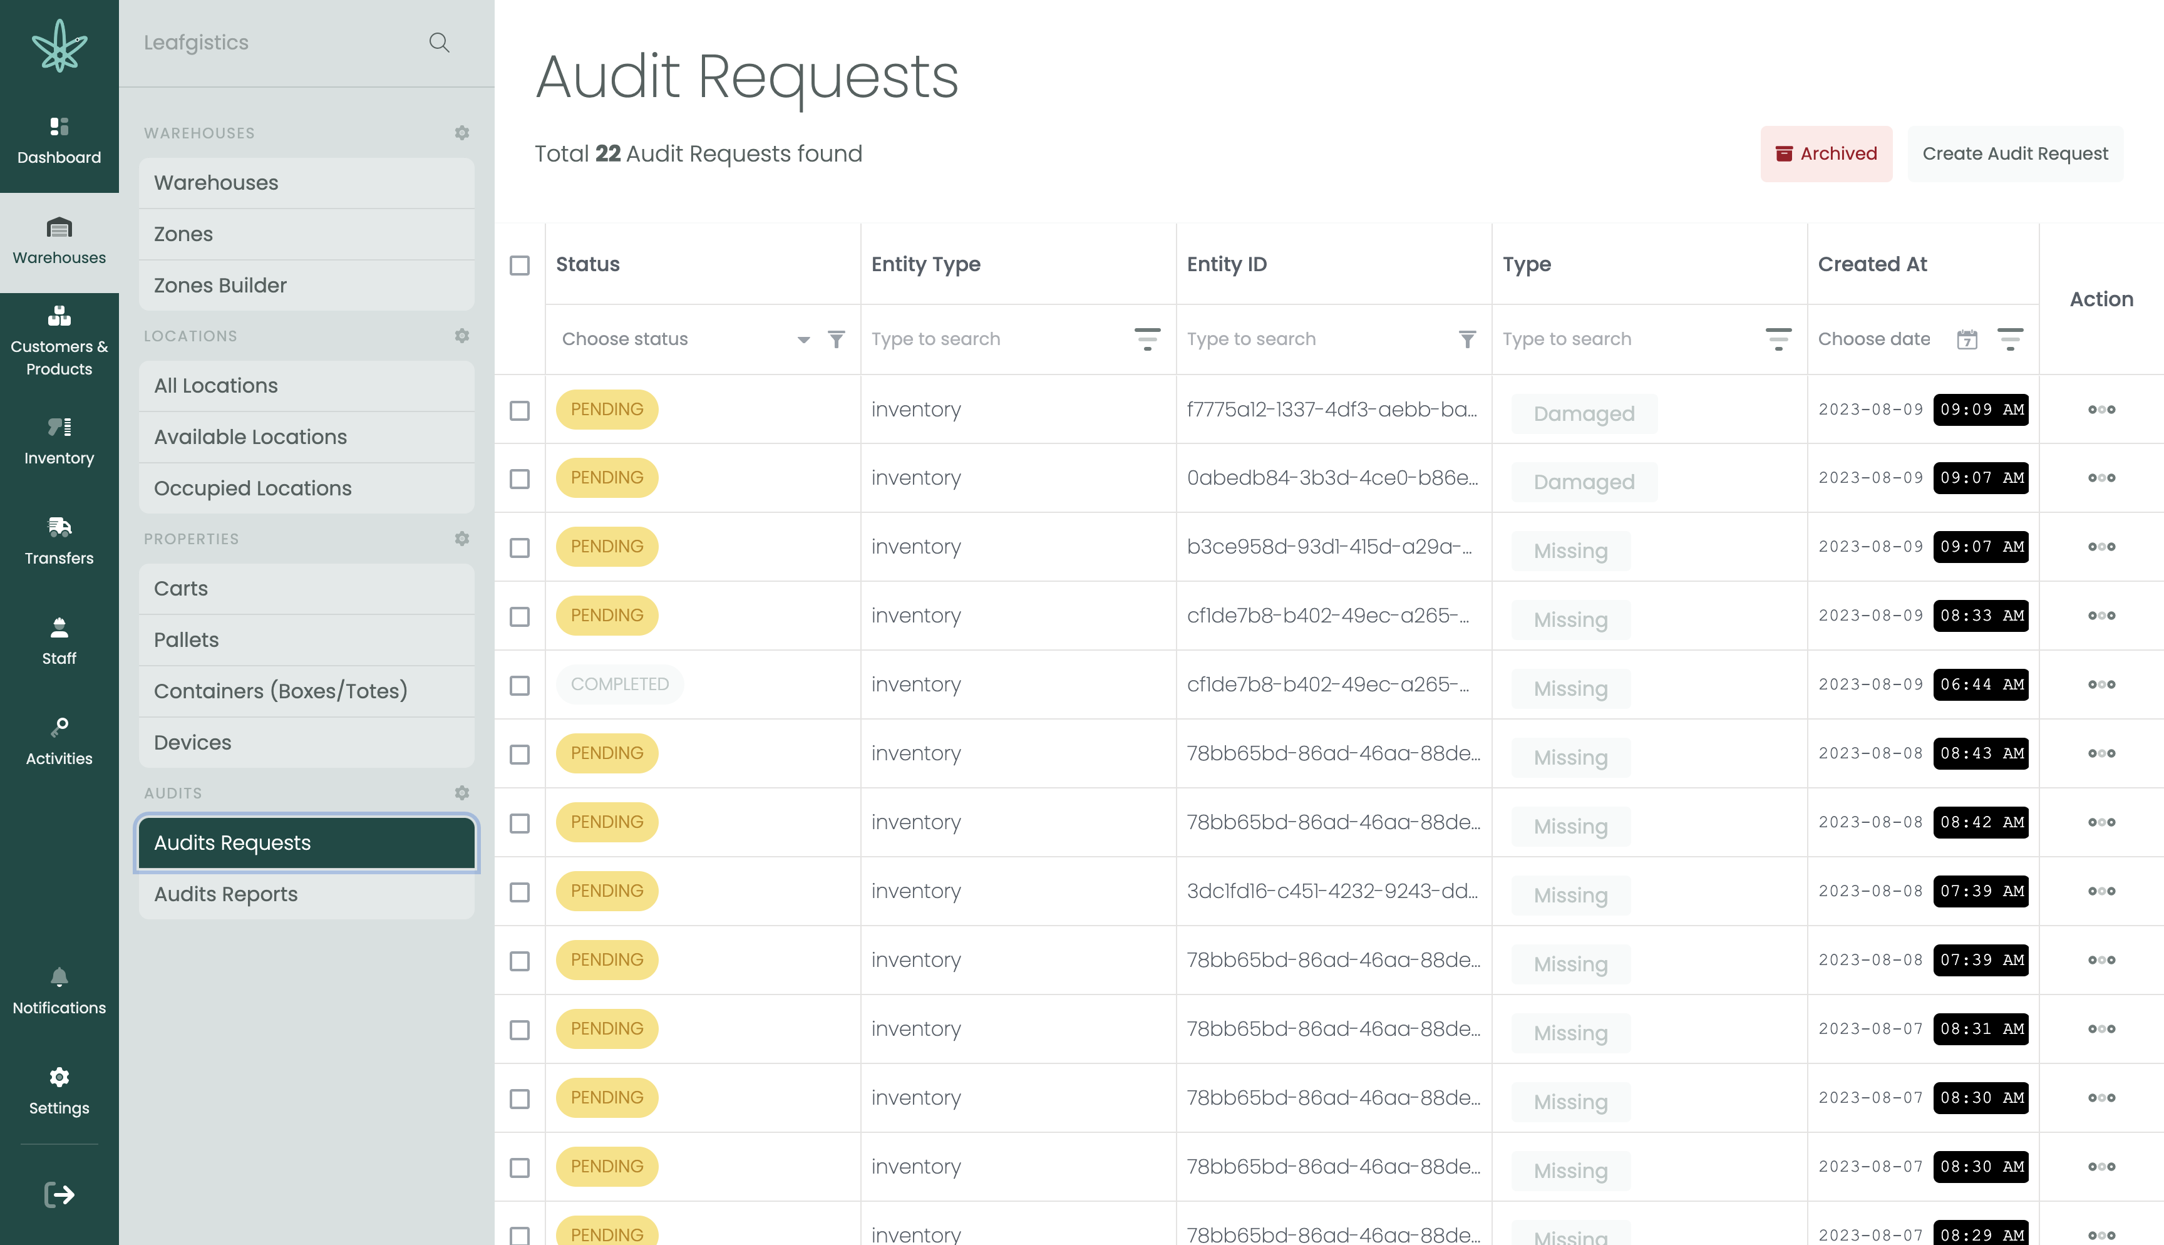Check the row with entity 3dc1fd16-c451
The image size is (2164, 1245).
[x=520, y=892]
